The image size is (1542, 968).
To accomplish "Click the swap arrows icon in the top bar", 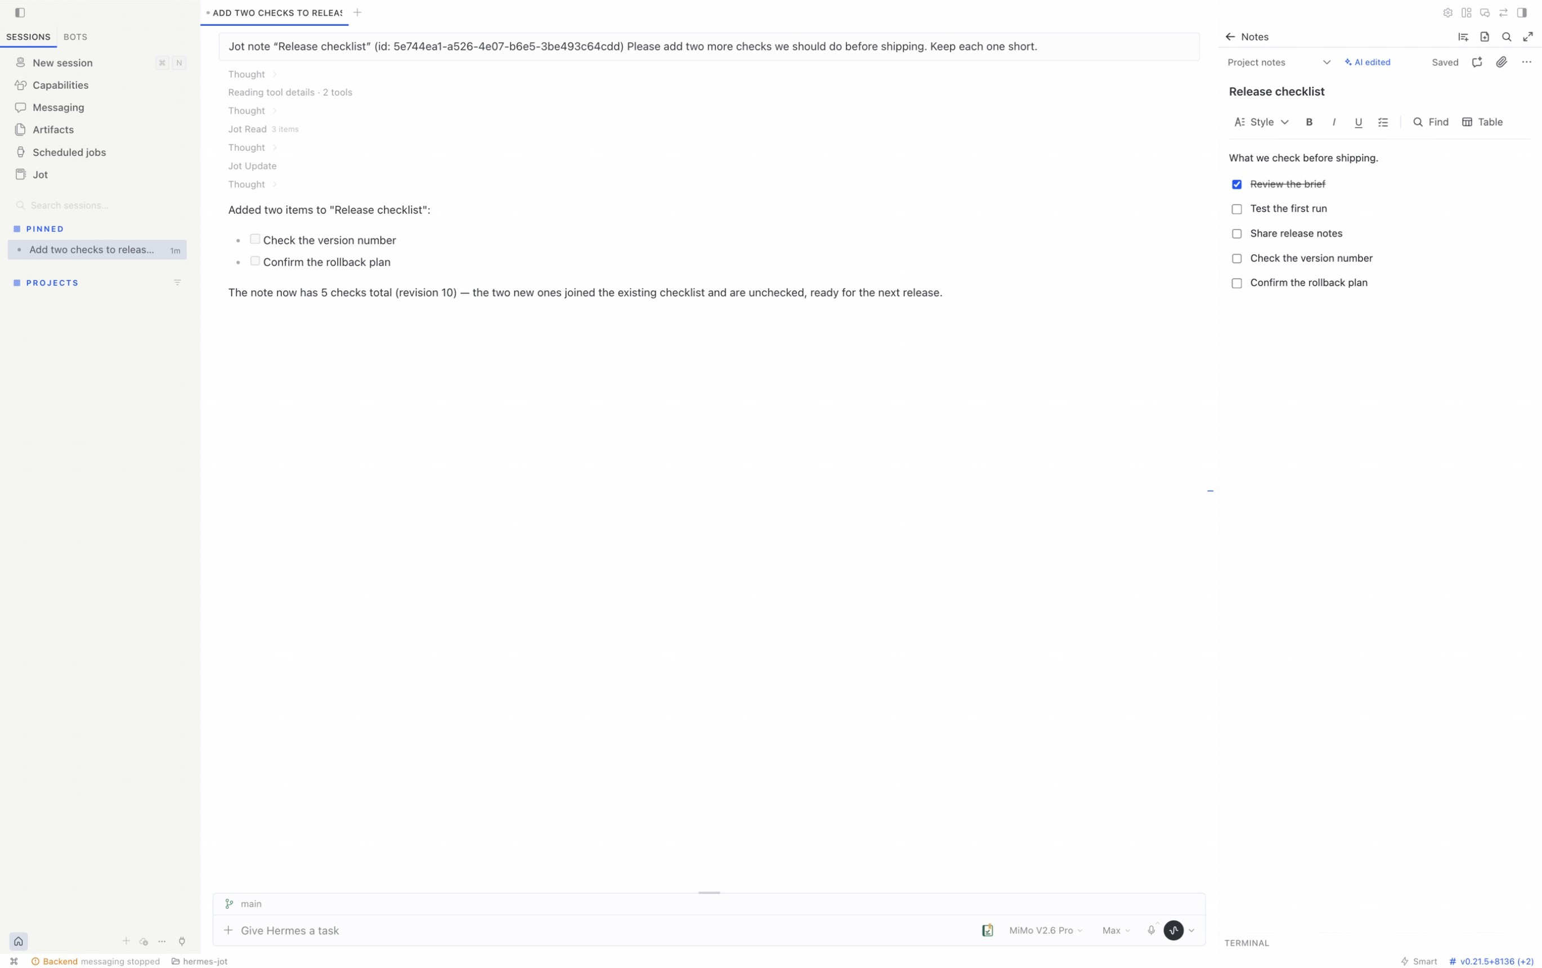I will [x=1503, y=12].
